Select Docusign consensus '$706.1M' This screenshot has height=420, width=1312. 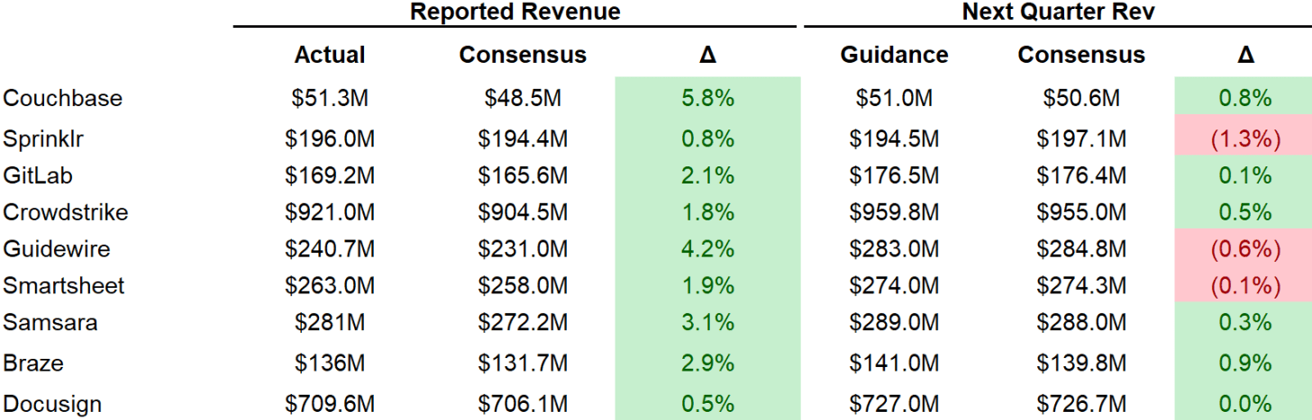point(523,405)
